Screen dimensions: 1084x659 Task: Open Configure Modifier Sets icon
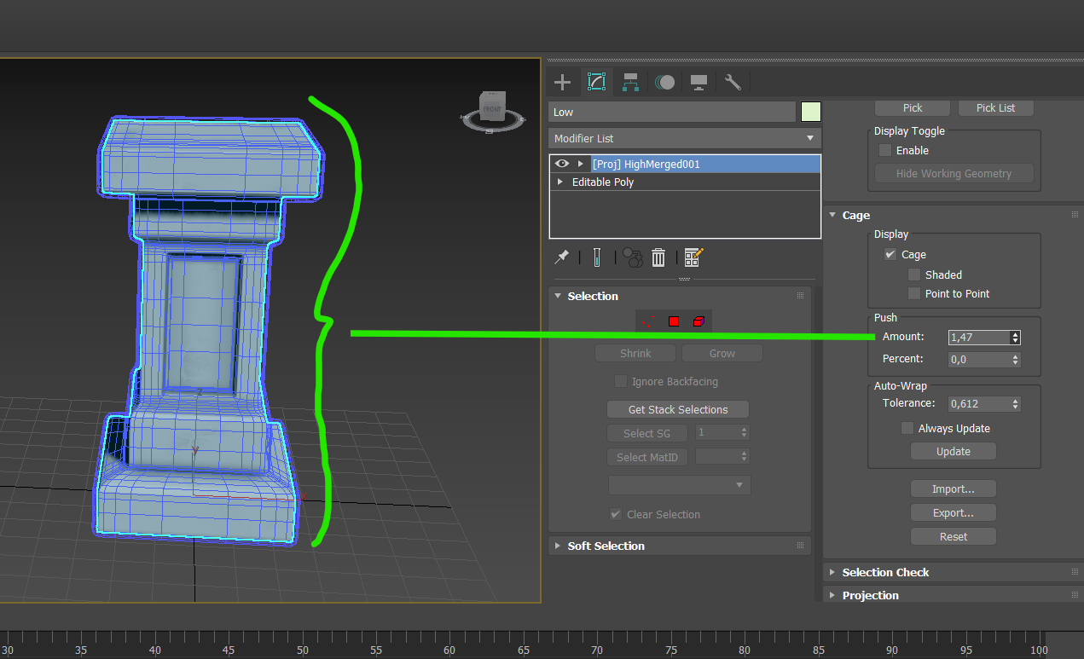pyautogui.click(x=693, y=257)
